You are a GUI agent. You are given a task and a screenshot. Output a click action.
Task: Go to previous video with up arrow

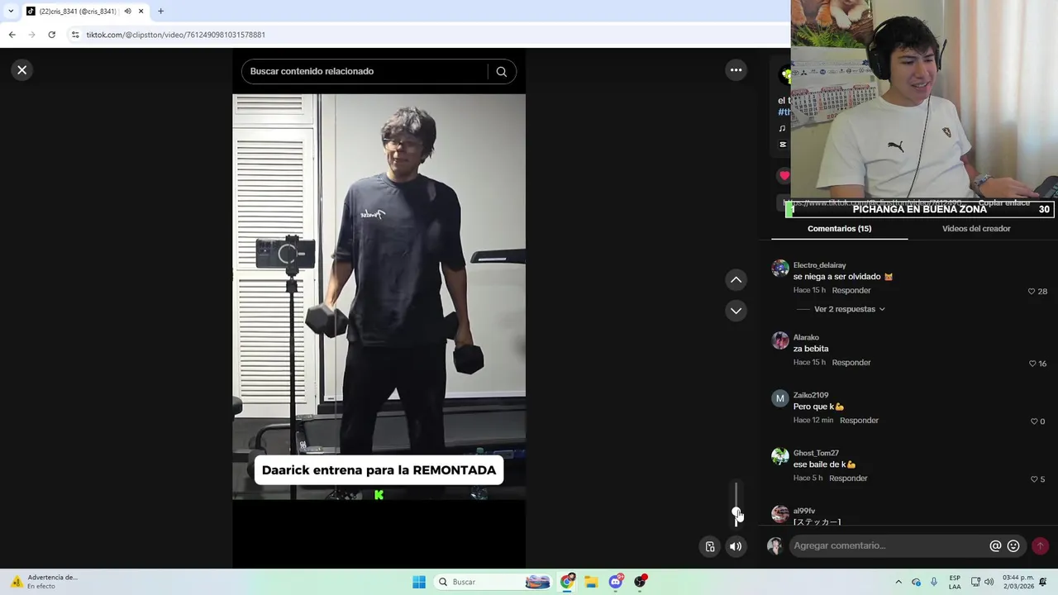click(736, 280)
